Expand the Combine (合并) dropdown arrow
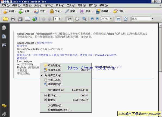The height and width of the screenshot is (117, 162). pos(31,11)
